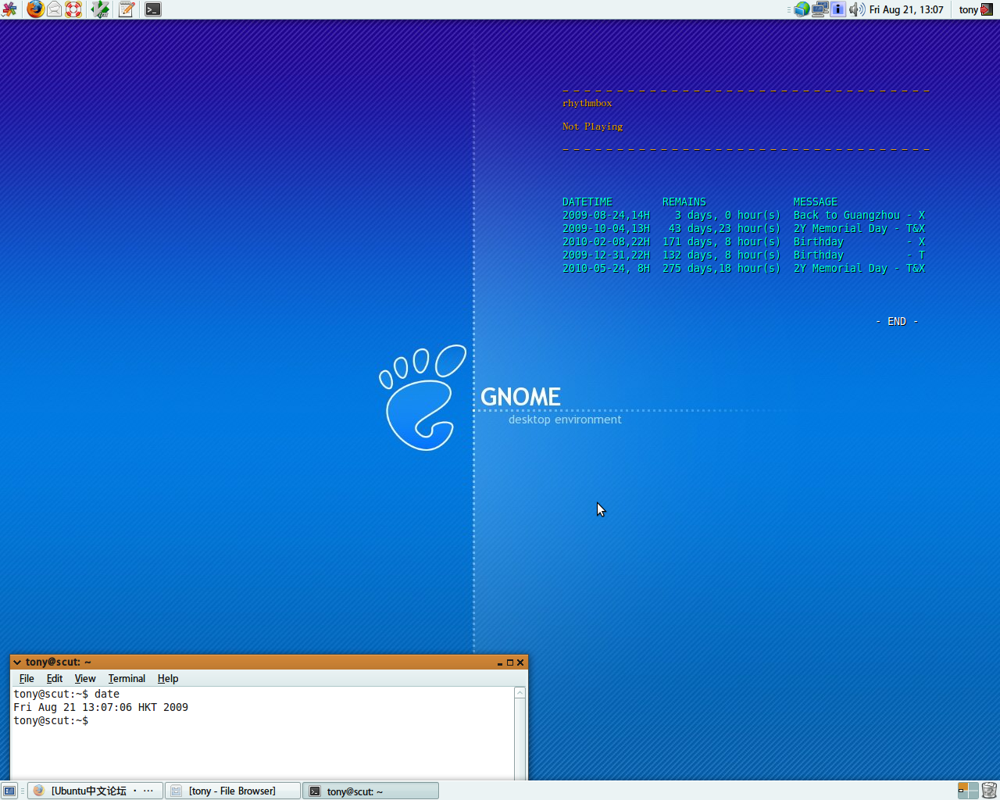Click the blue info tray icon
This screenshot has width=1000, height=800.
[837, 9]
